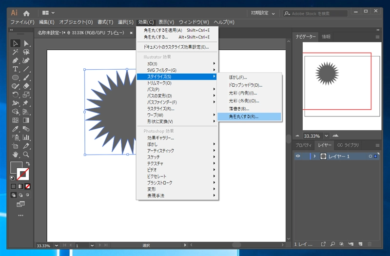Screen dimensions: 390x256
Task: Select the Perspective Grid tool
Action: [26, 112]
